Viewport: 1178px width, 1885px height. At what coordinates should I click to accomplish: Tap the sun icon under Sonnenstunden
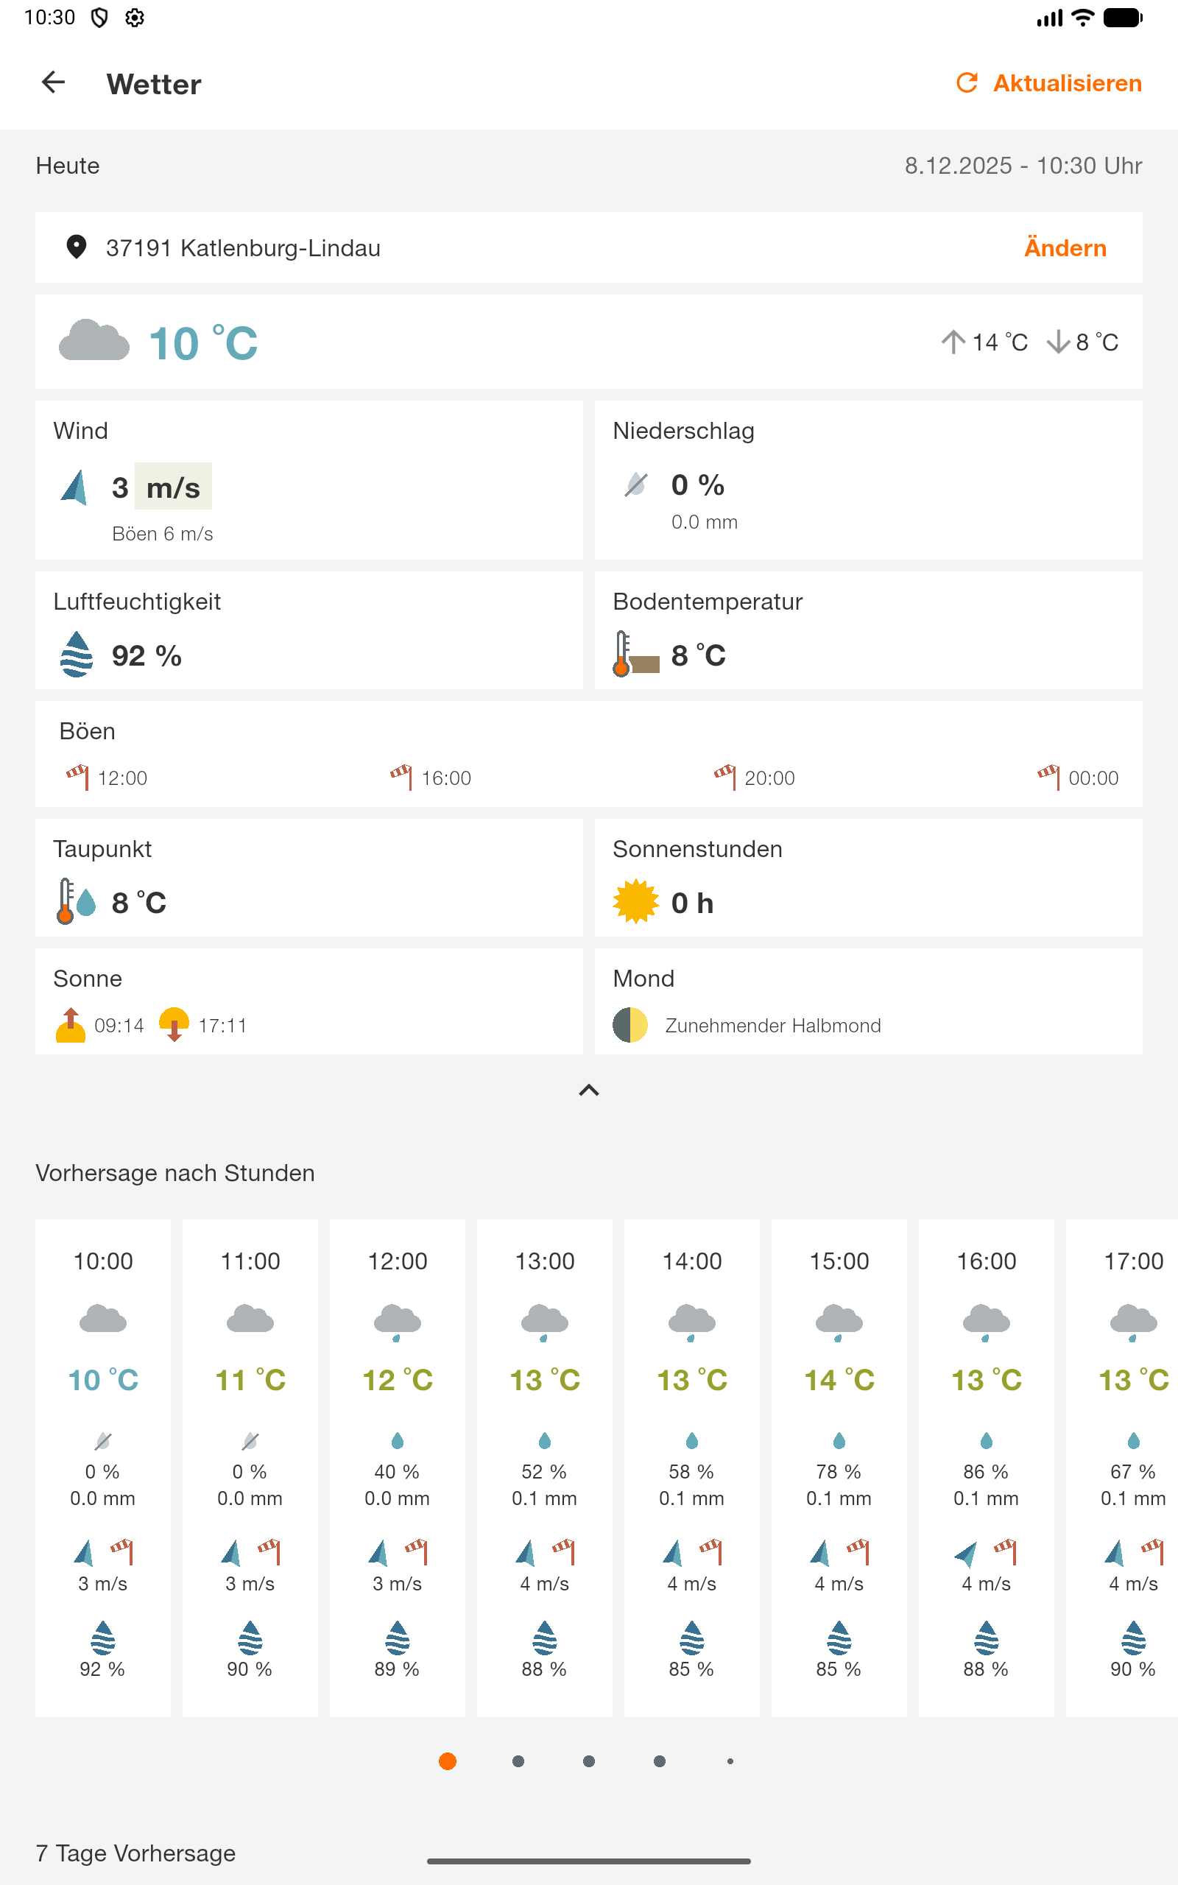tap(635, 901)
